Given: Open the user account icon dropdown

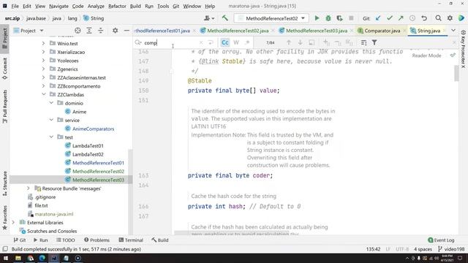Looking at the screenshot, I should pos(209,18).
